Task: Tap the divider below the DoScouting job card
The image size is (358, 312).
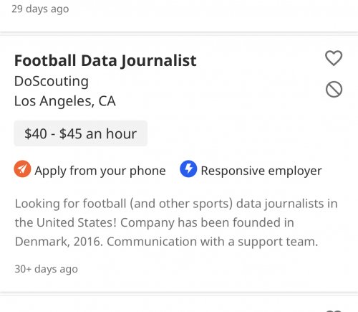Action: coord(179,293)
